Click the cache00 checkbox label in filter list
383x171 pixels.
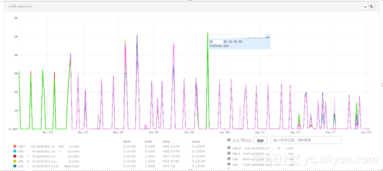coord(263,148)
